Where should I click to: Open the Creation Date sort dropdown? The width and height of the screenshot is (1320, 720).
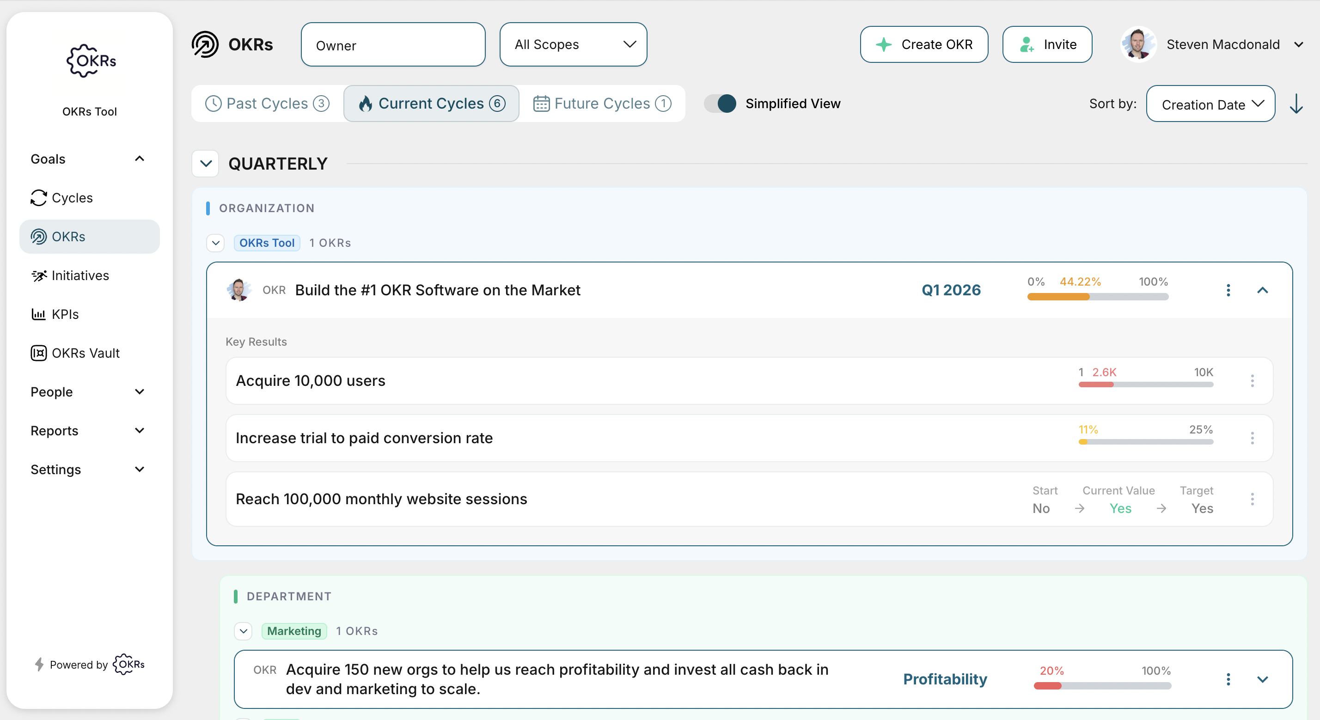click(1211, 104)
